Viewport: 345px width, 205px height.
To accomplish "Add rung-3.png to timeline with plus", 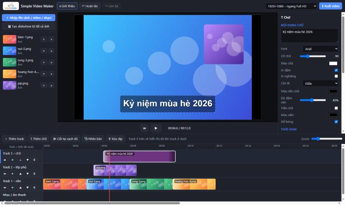I will 44,62.
